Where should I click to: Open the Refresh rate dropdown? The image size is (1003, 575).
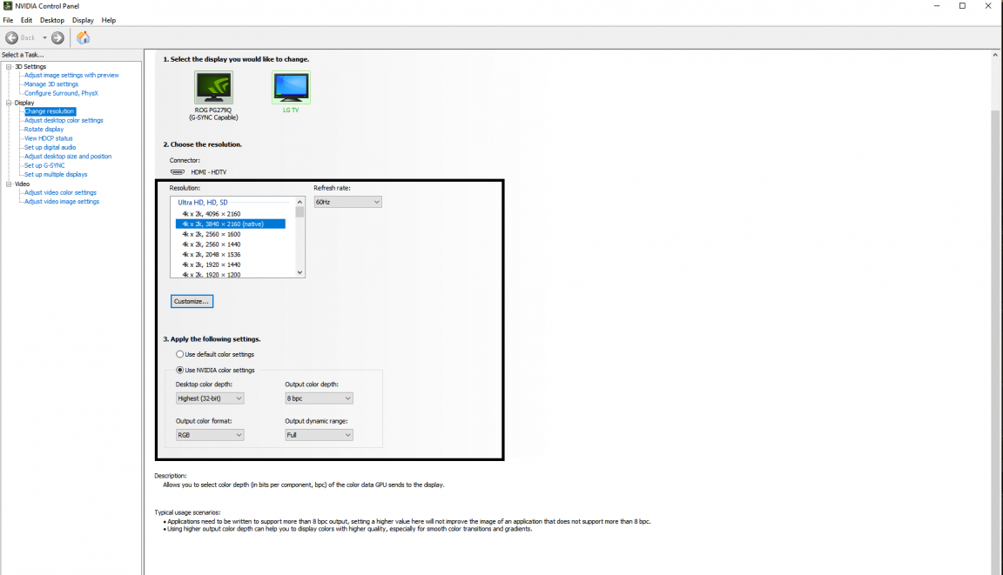pyautogui.click(x=347, y=201)
